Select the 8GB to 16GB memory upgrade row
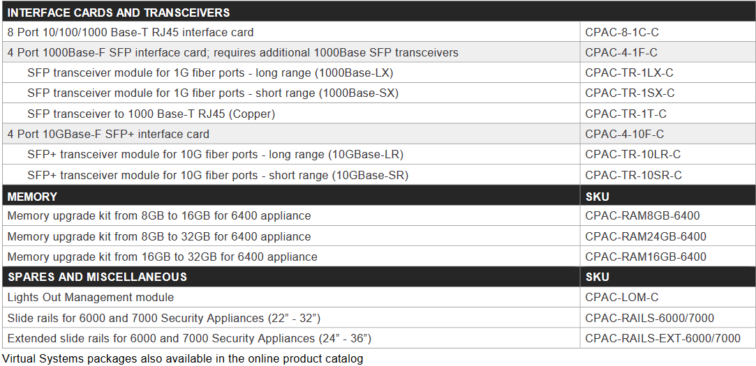Image resolution: width=756 pixels, height=366 pixels. [x=378, y=215]
